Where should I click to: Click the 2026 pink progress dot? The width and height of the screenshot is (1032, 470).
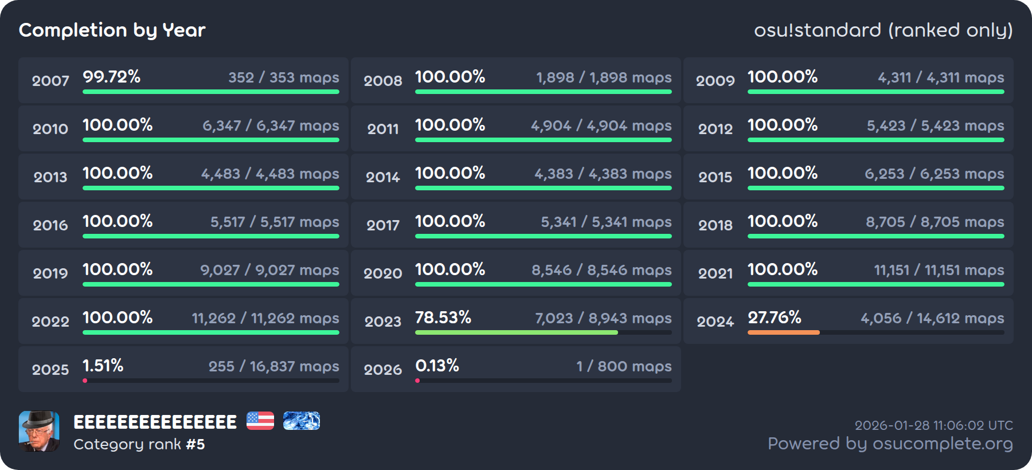[x=417, y=381]
